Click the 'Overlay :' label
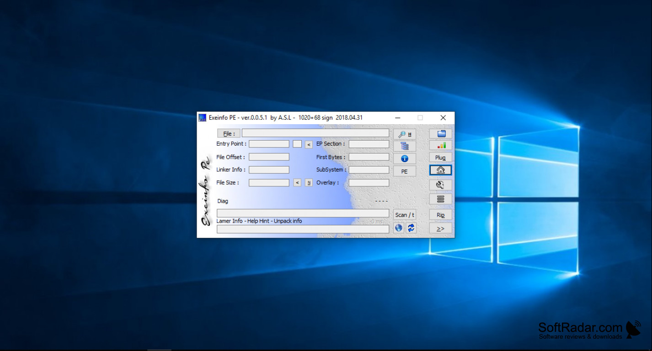 click(328, 183)
